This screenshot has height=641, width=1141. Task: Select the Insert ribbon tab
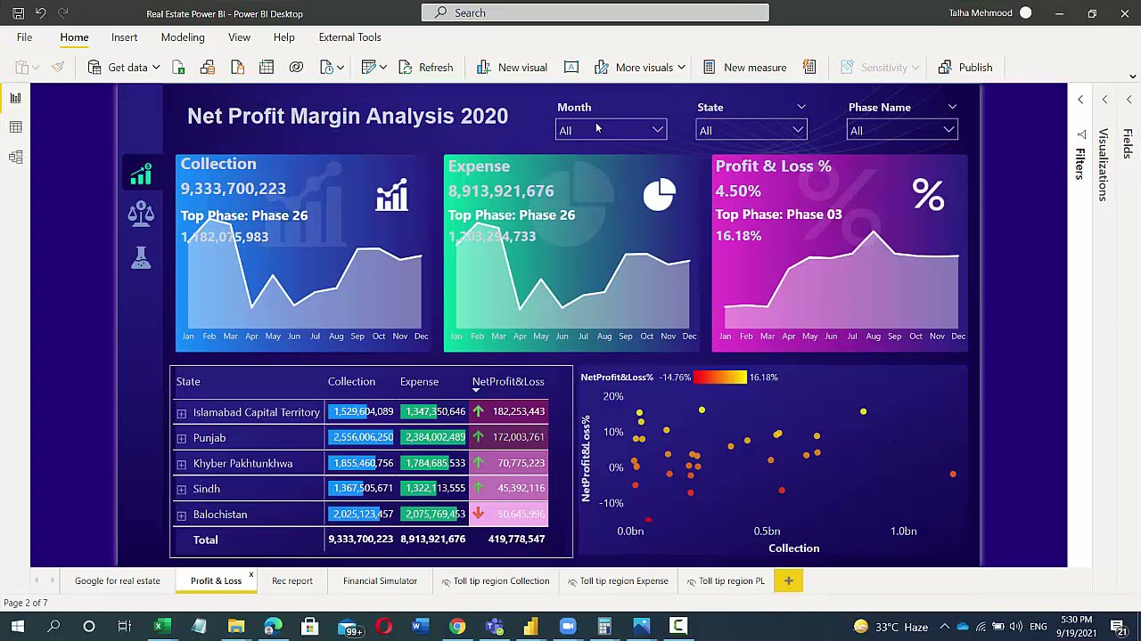click(124, 37)
